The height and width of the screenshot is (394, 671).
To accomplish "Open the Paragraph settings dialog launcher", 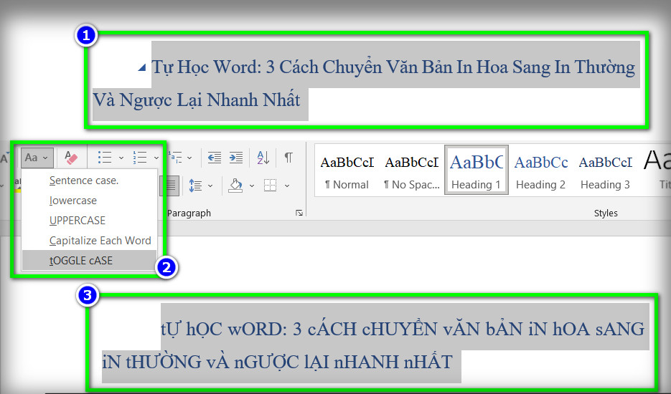I will 299,213.
